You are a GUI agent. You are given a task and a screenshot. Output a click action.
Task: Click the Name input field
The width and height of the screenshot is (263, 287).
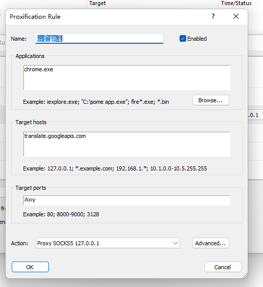point(99,39)
